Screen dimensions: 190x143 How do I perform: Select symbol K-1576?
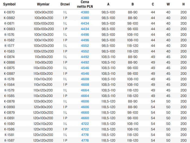click(9, 35)
